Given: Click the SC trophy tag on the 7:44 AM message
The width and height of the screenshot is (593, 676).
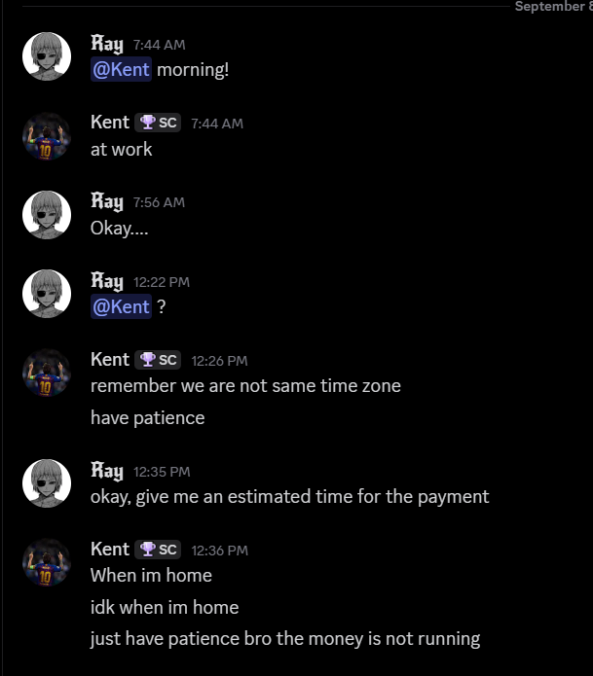Looking at the screenshot, I should (x=158, y=123).
